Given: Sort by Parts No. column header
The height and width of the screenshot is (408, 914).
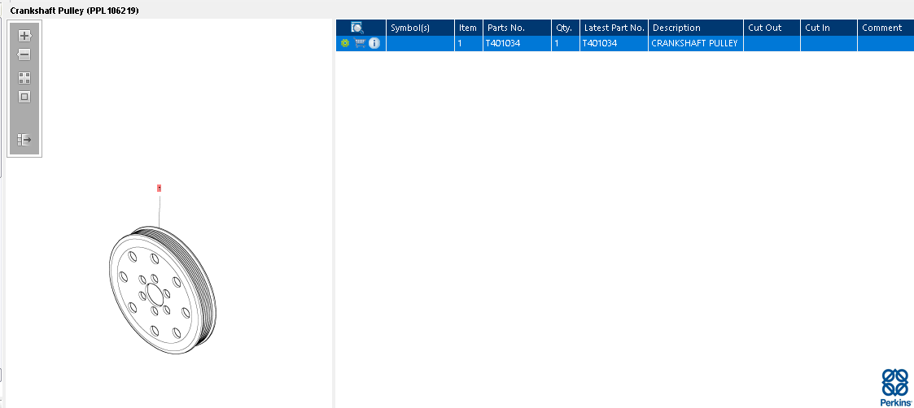Looking at the screenshot, I should coord(517,28).
